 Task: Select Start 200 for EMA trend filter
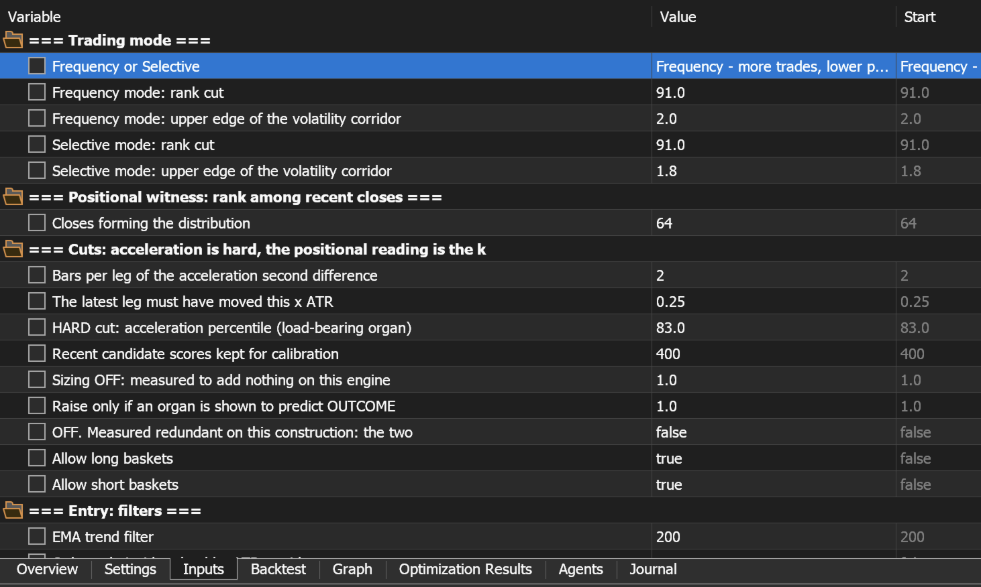pos(939,537)
